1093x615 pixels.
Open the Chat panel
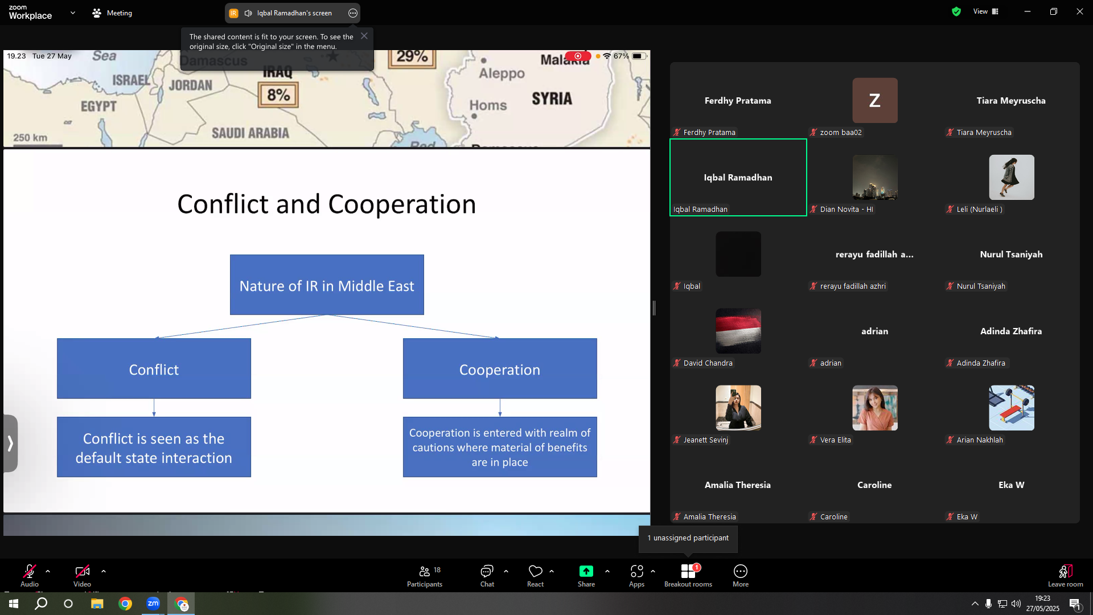(x=487, y=576)
